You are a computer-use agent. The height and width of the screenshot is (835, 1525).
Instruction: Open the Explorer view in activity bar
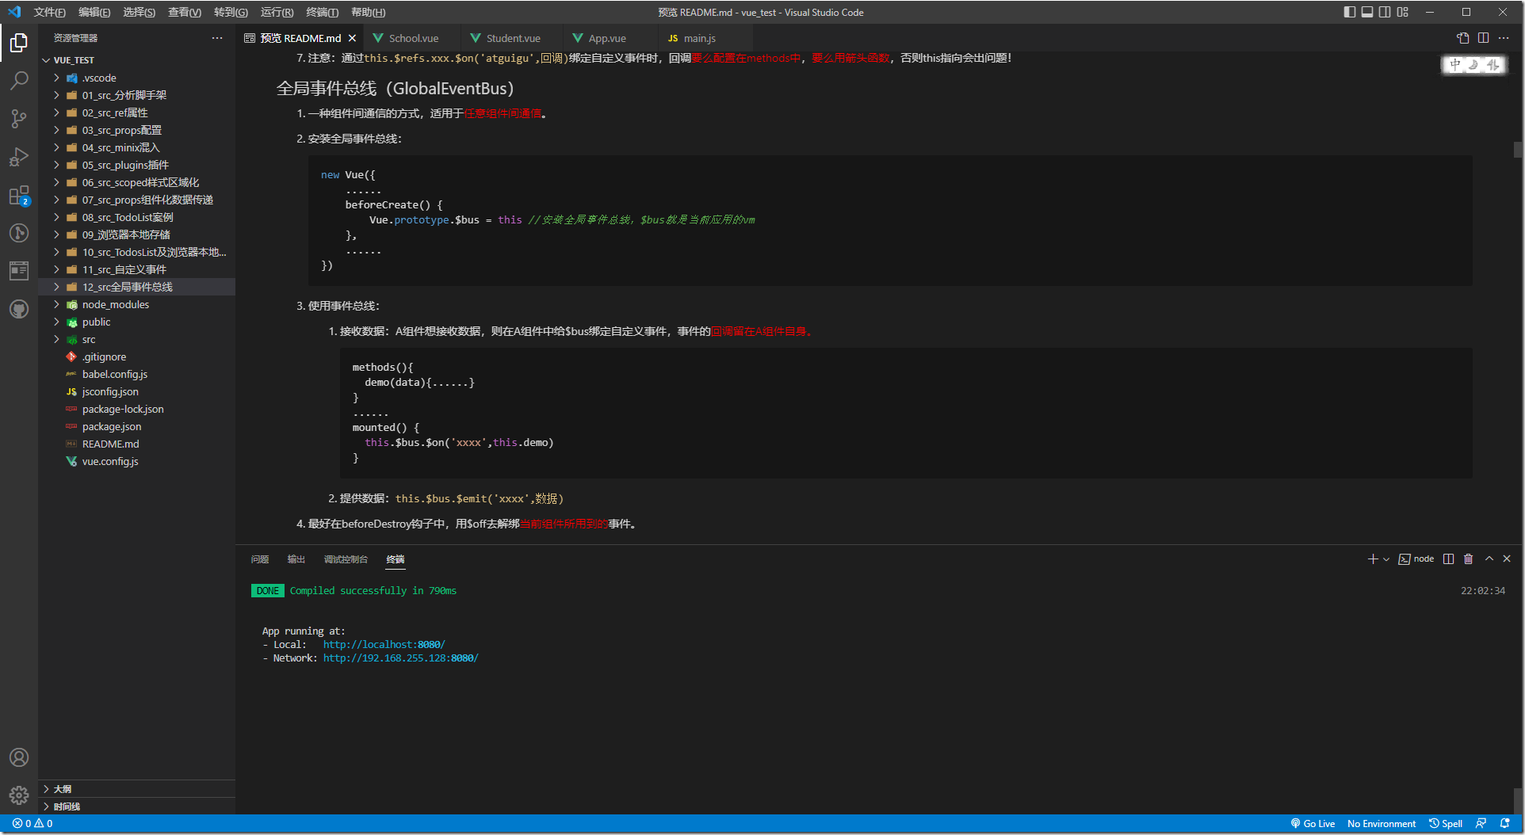coord(19,43)
